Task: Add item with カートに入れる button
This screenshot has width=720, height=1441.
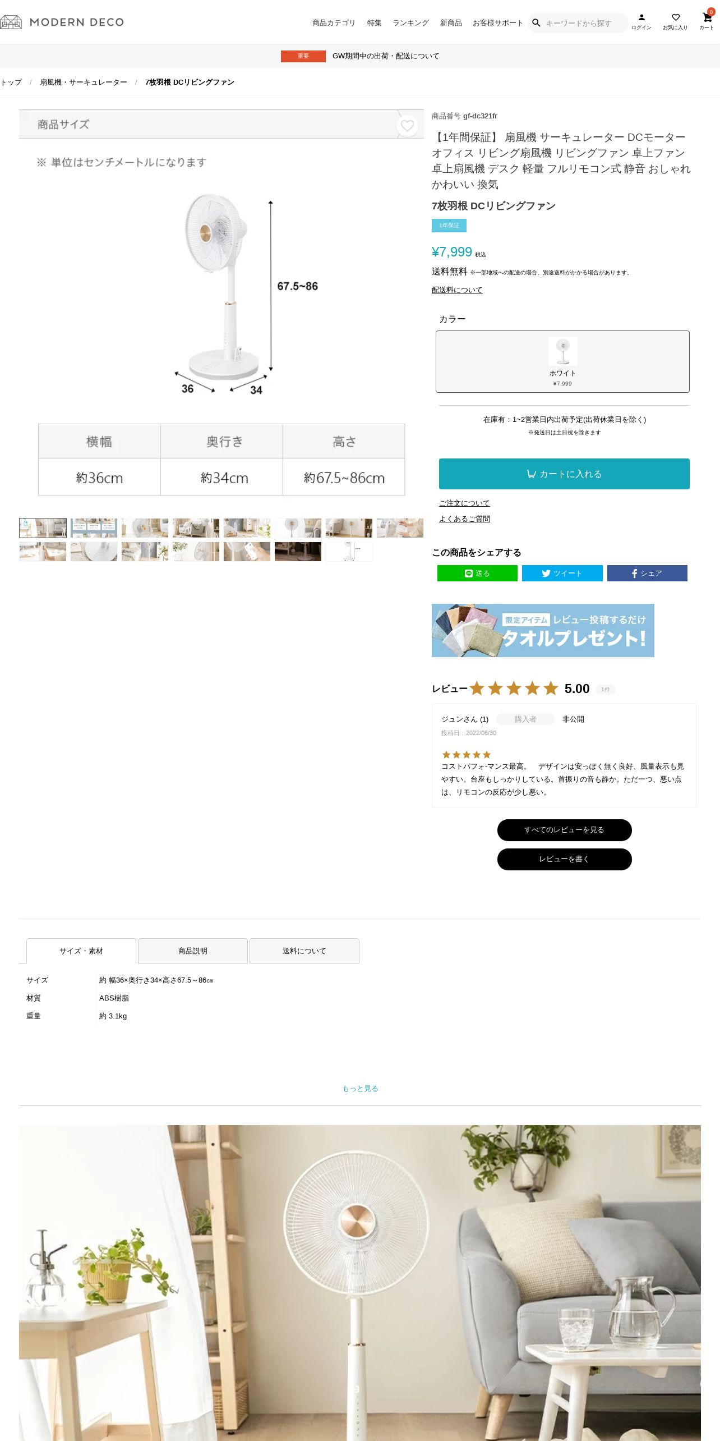Action: click(x=564, y=474)
